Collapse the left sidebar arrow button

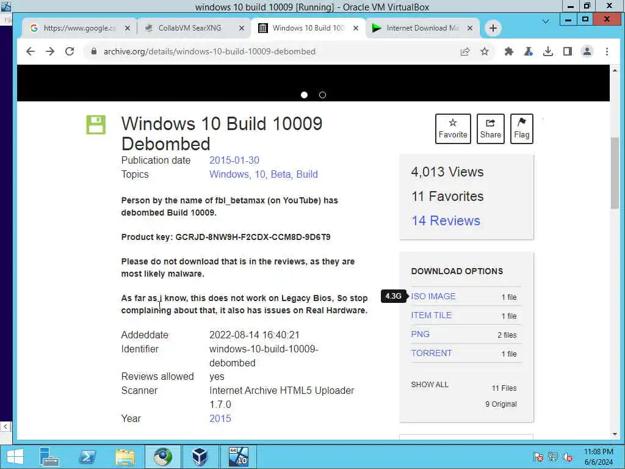[5, 426]
